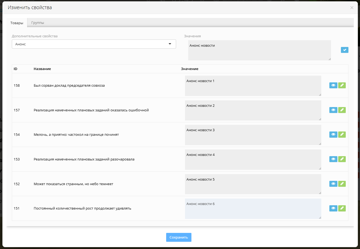Close the Изменить свойства dialog

(x=352, y=8)
